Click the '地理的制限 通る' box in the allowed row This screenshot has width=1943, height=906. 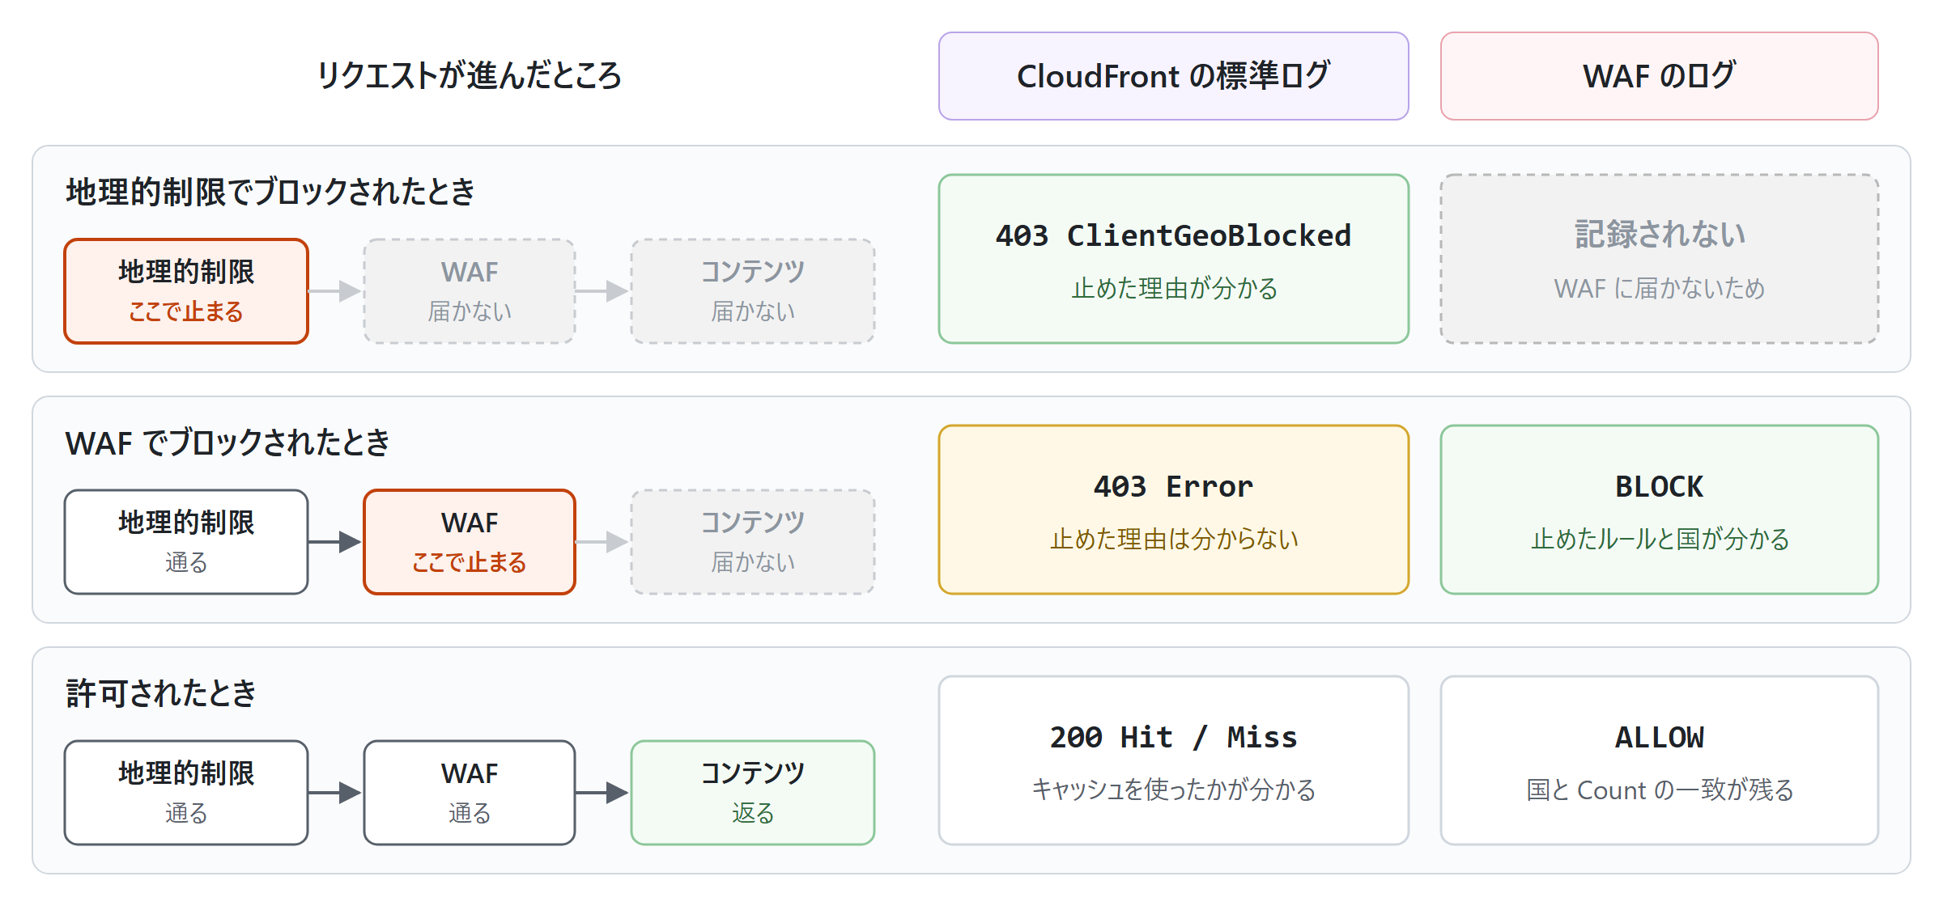click(186, 793)
